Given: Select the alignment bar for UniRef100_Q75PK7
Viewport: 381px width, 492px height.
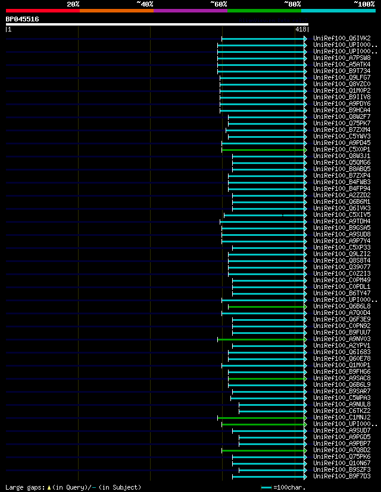Looking at the screenshot, I should coord(267,124).
